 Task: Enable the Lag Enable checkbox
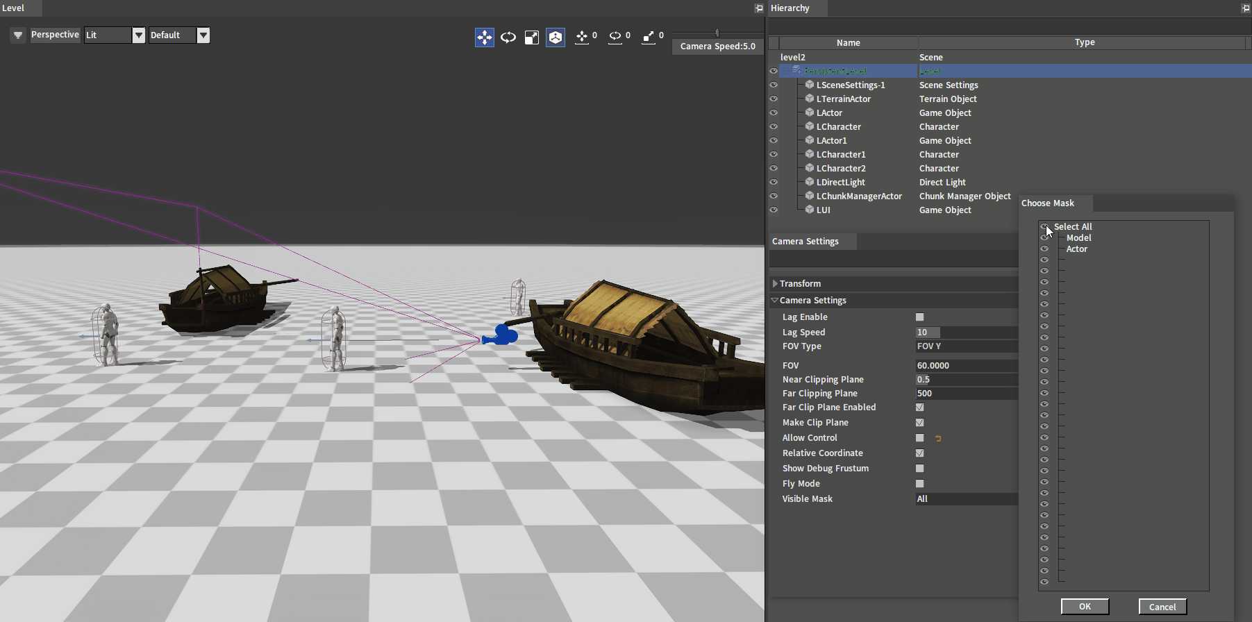click(919, 317)
